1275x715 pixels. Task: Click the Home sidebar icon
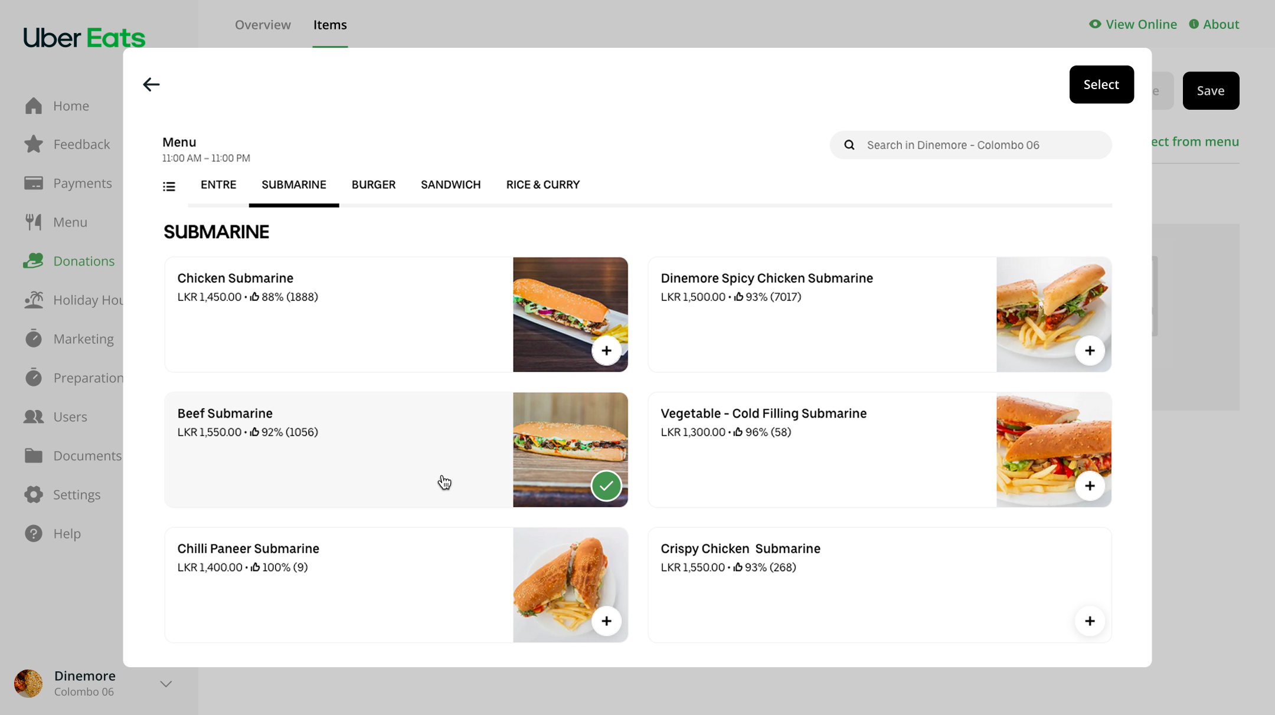[x=34, y=106]
